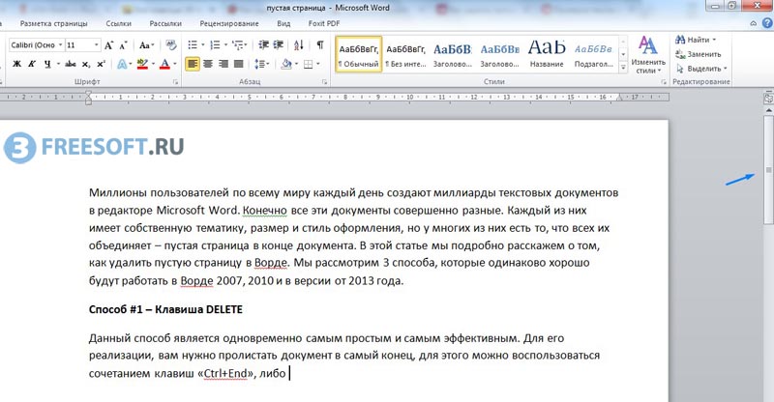Screen dimensions: 774x402
Task: Click the right indent marker on ruler
Action: click(x=619, y=99)
